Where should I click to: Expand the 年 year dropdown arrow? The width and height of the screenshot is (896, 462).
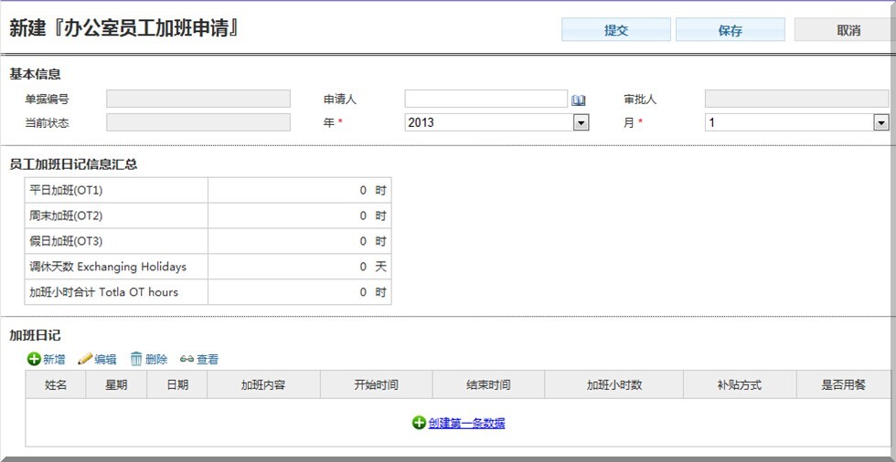pyautogui.click(x=581, y=122)
